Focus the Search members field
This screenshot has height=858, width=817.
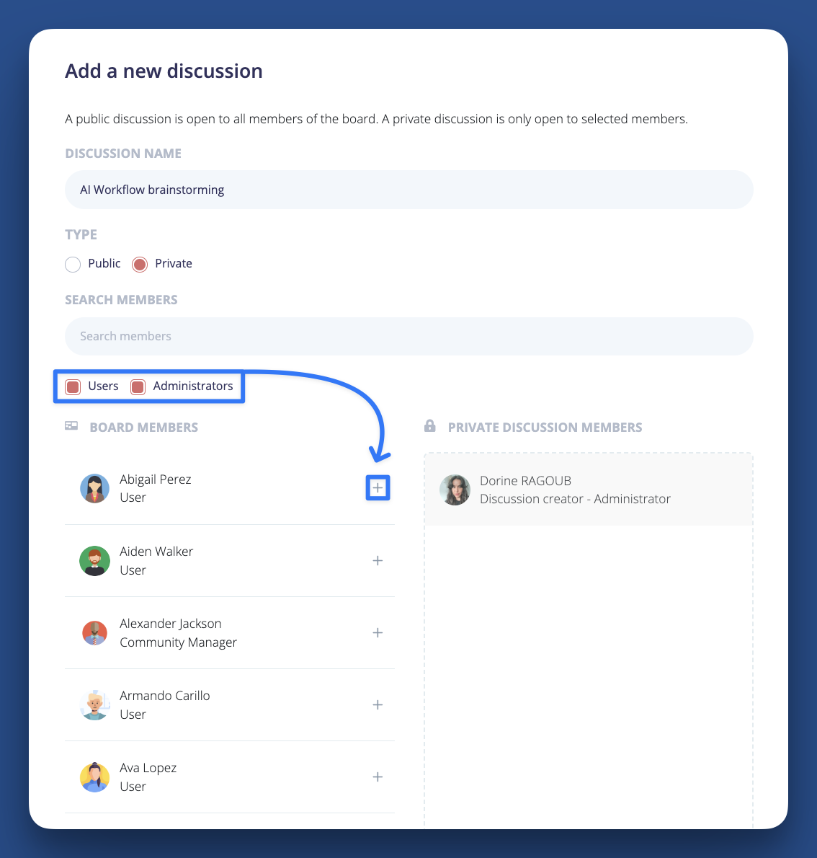pyautogui.click(x=409, y=336)
